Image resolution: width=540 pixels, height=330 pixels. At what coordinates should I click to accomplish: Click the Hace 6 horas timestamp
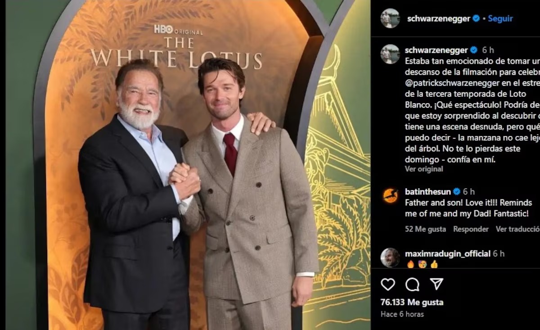point(402,314)
